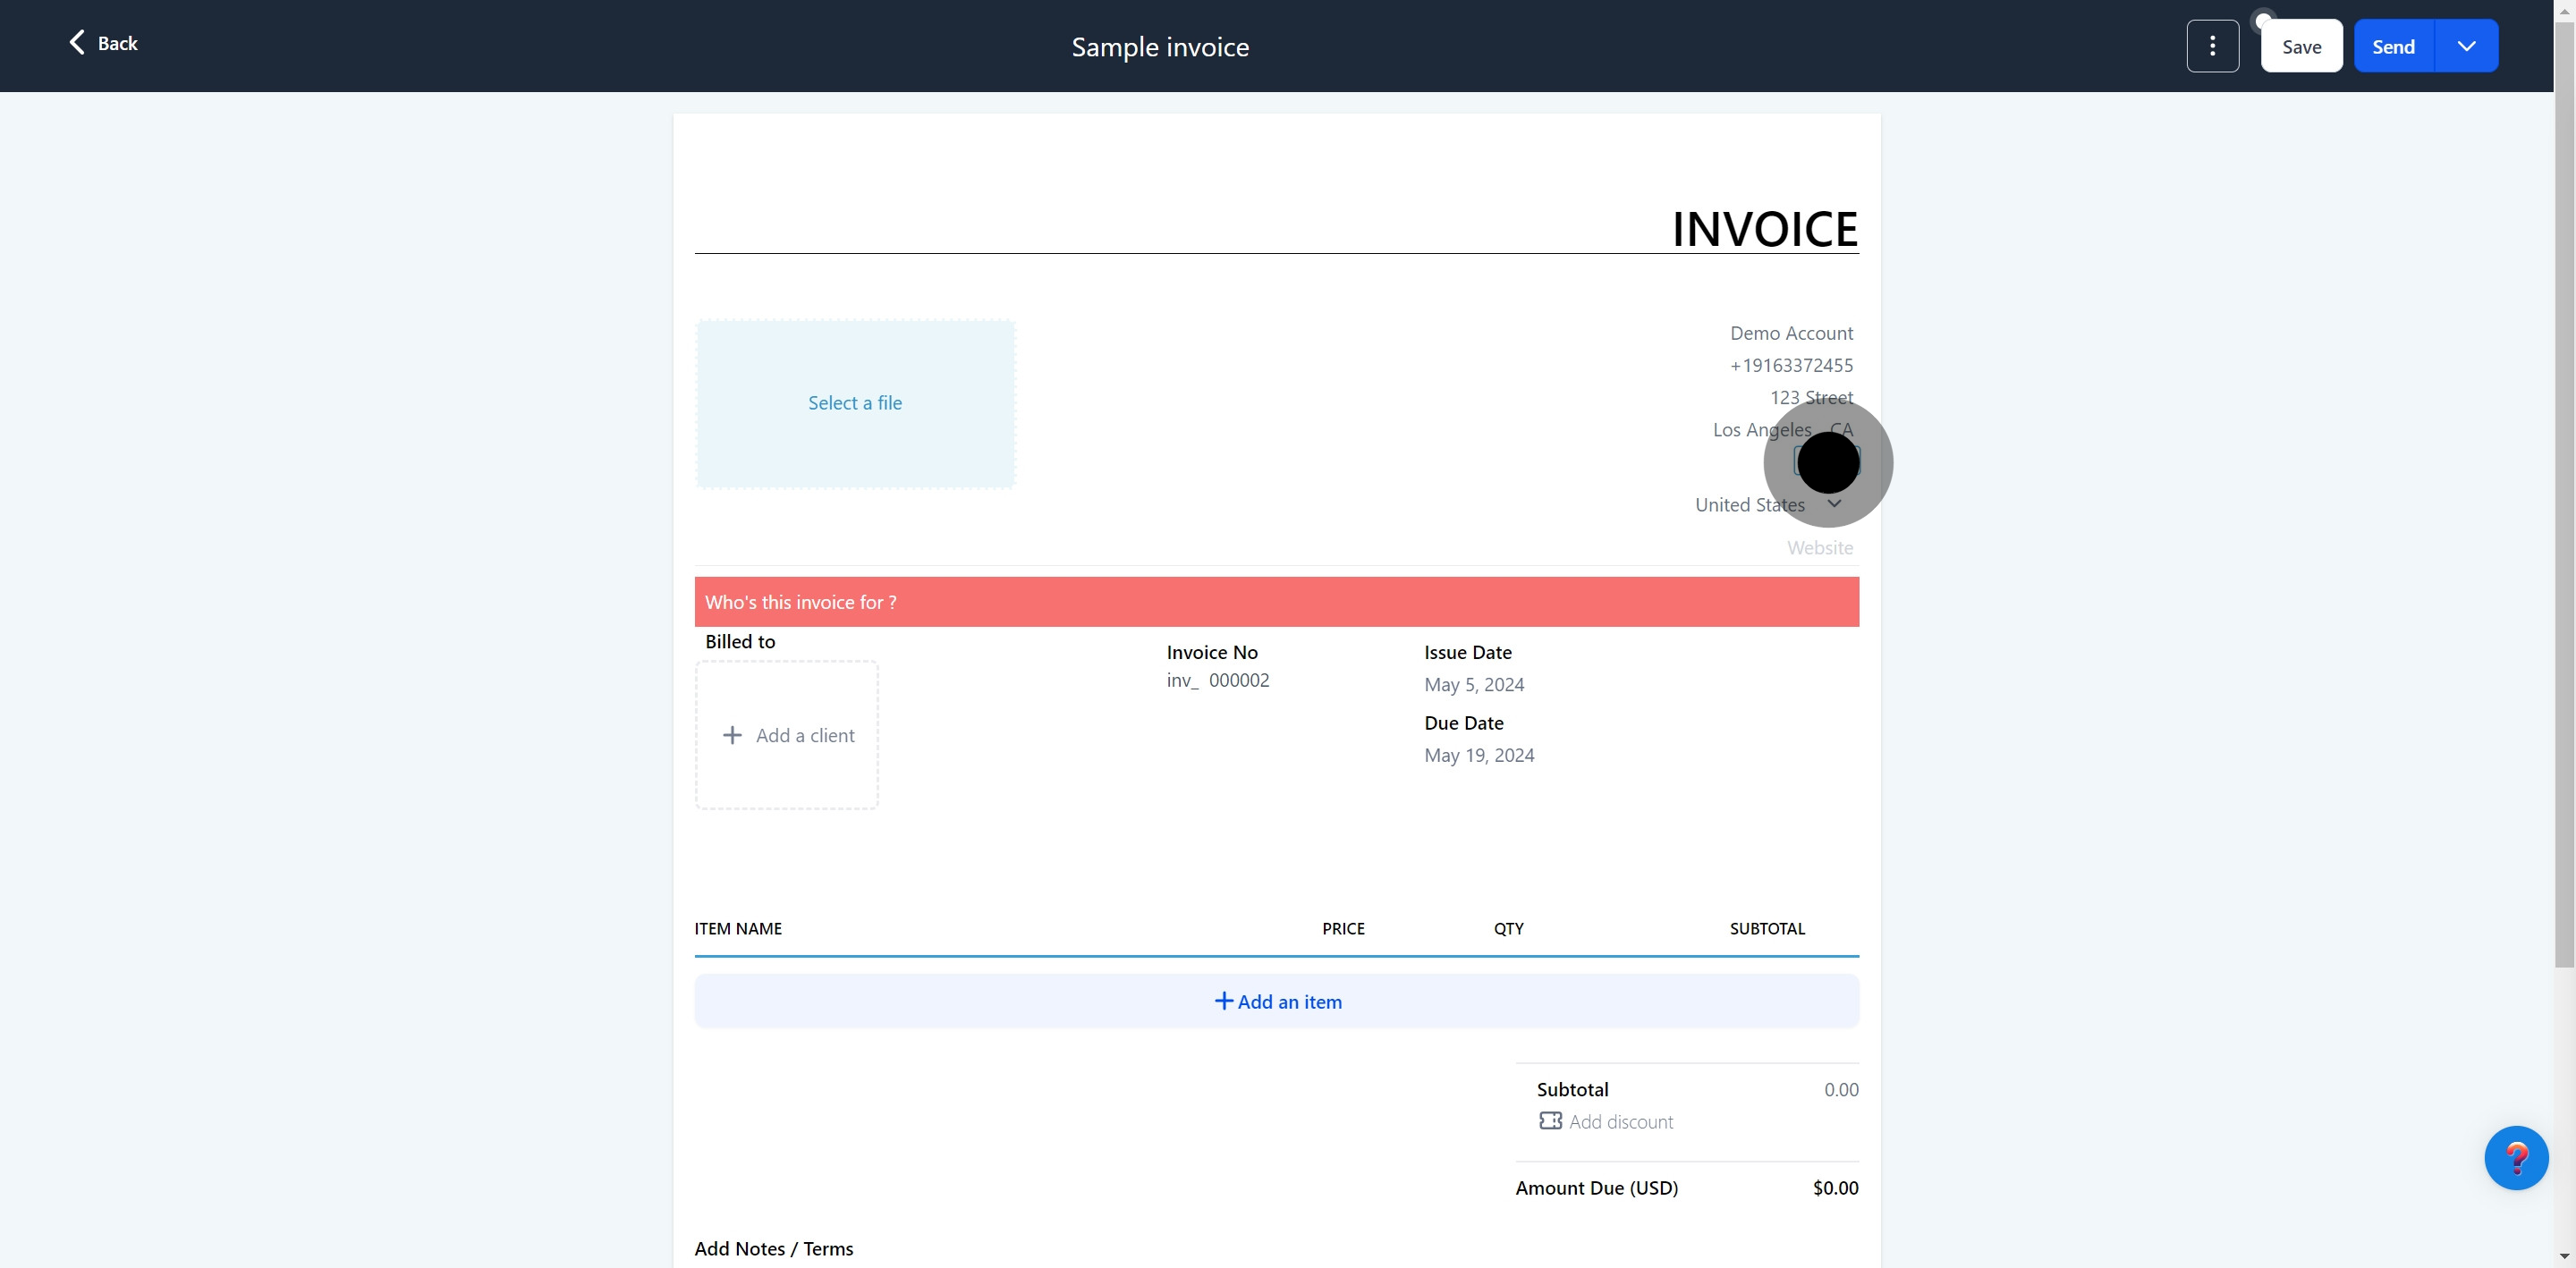The height and width of the screenshot is (1268, 2576).
Task: Open the blue help question-mark bubble
Action: (2515, 1157)
